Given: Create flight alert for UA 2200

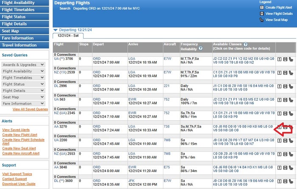Looking at the screenshot, I should coord(279,141).
